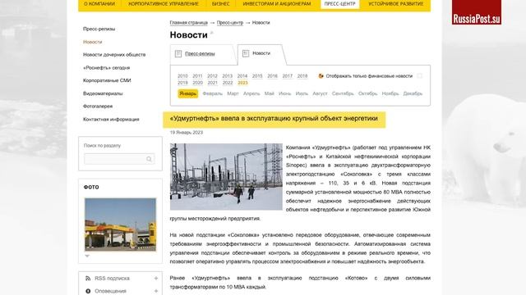Open the «О компании» menu
Screen dimensions: 526x295
tap(99, 4)
